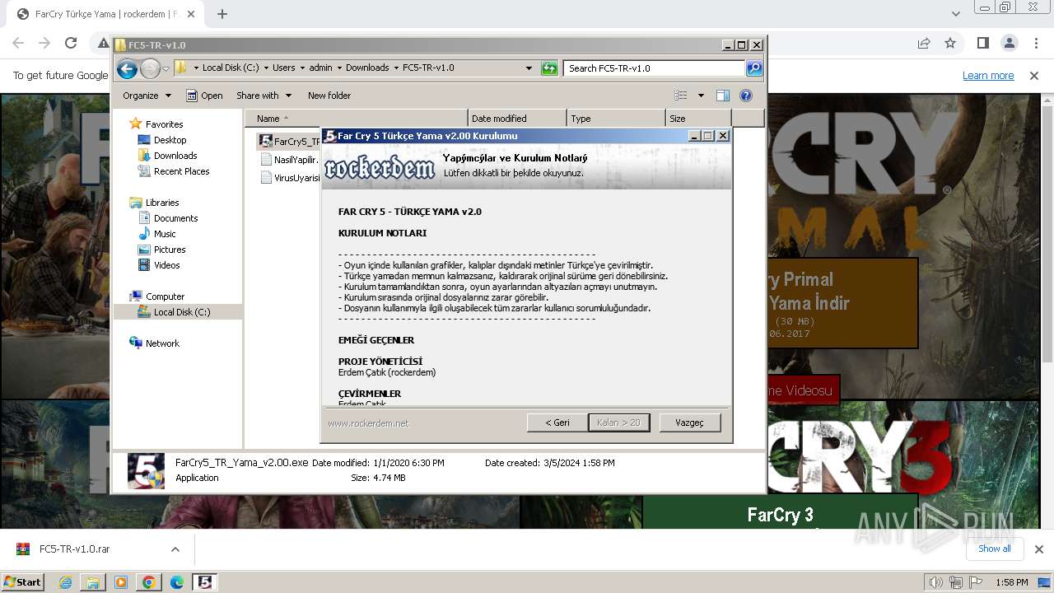Screen dimensions: 1054x593
Task: Open the Chrome profile avatar
Action: (1009, 43)
